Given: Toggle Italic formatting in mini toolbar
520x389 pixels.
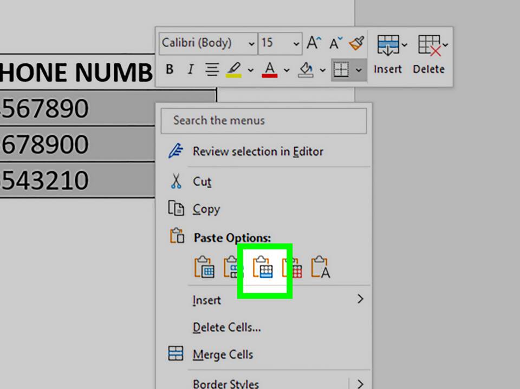Looking at the screenshot, I should (190, 69).
